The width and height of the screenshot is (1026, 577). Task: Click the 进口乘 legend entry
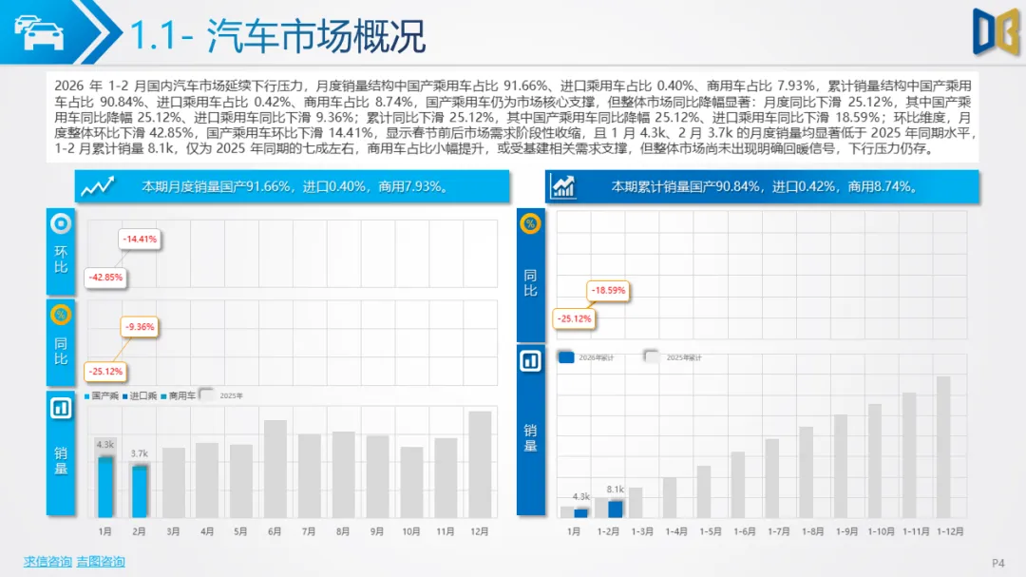click(x=140, y=395)
